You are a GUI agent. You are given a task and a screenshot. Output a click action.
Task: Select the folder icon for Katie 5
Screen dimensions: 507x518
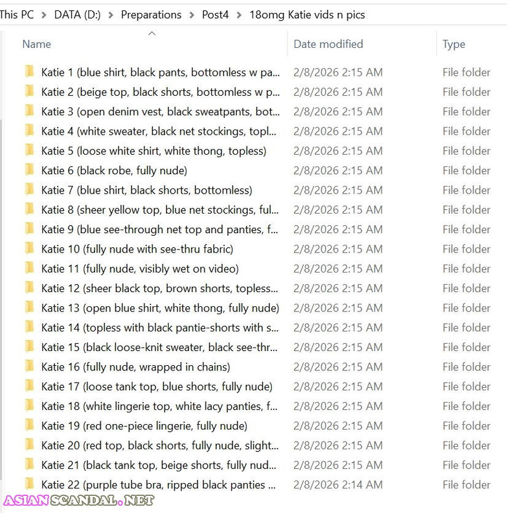coord(29,150)
